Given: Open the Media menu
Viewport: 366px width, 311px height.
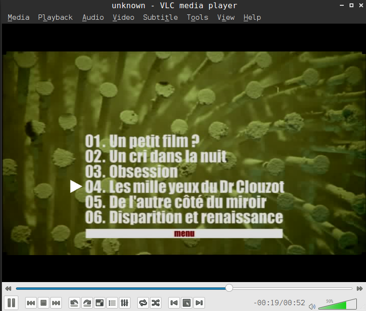Looking at the screenshot, I should tap(19, 17).
